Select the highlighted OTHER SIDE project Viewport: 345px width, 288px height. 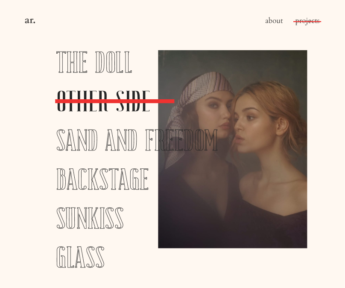pos(103,101)
